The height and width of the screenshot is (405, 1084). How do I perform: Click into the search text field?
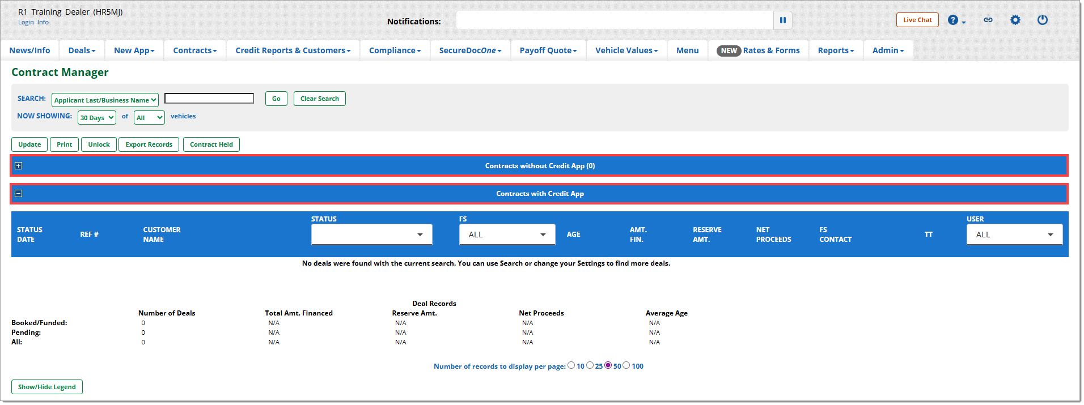click(x=209, y=99)
